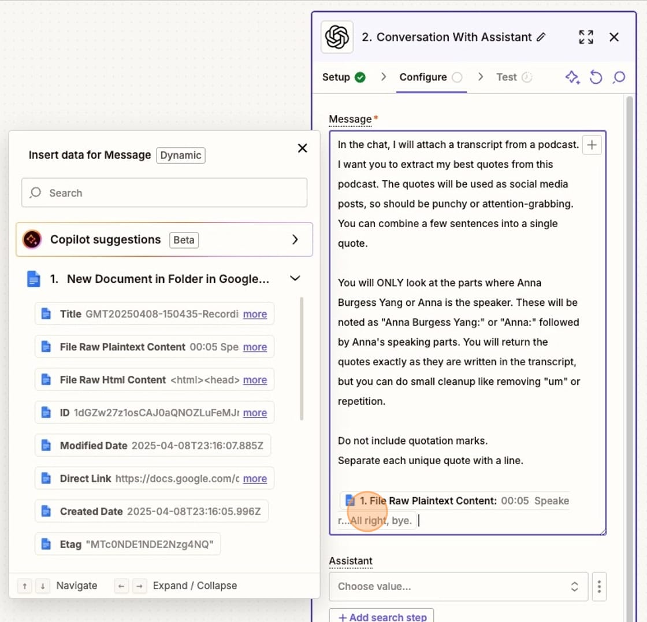Select the pencil icon to rename the step

click(541, 37)
